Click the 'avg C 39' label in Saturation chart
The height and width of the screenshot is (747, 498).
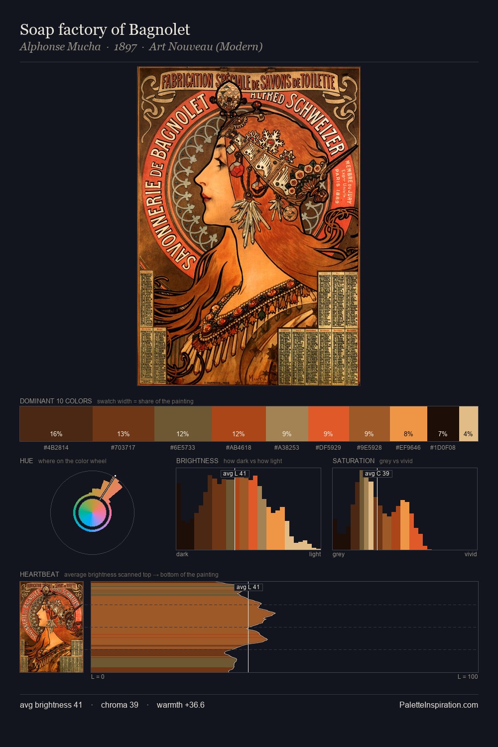377,474
